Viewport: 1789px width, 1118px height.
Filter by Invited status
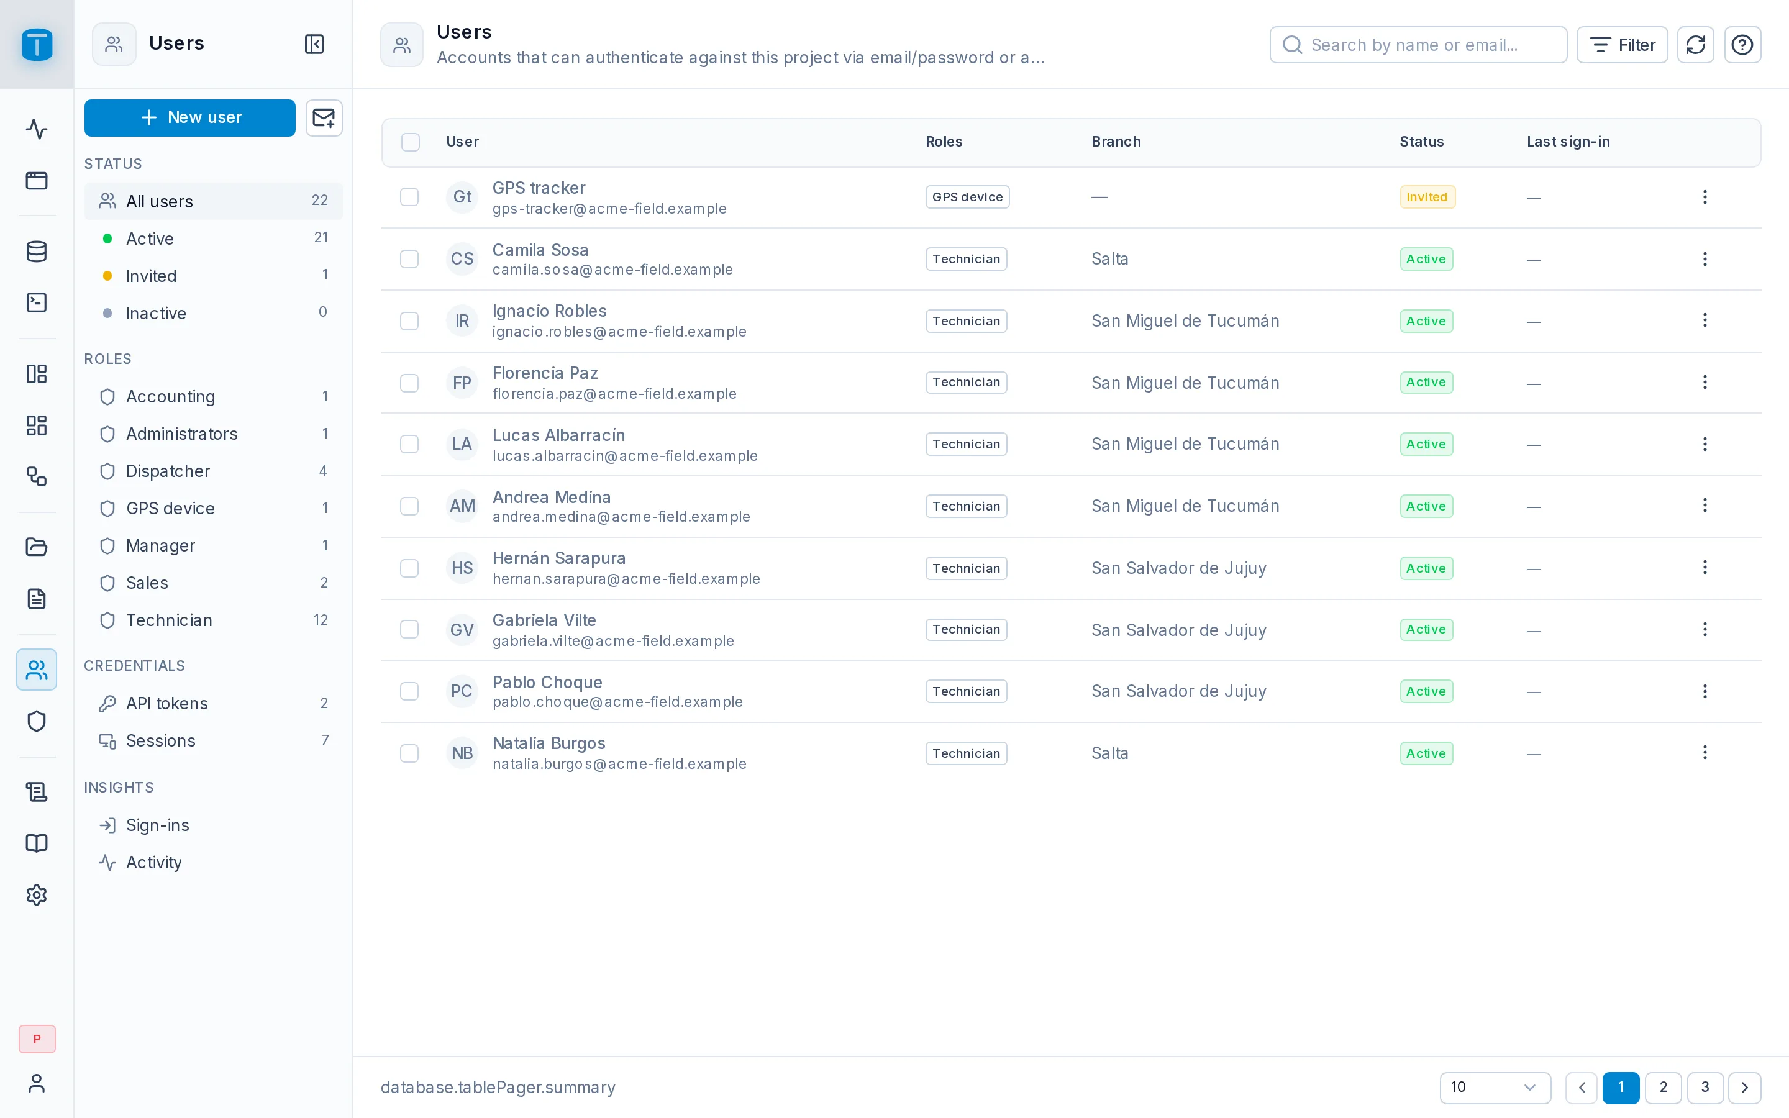click(214, 276)
